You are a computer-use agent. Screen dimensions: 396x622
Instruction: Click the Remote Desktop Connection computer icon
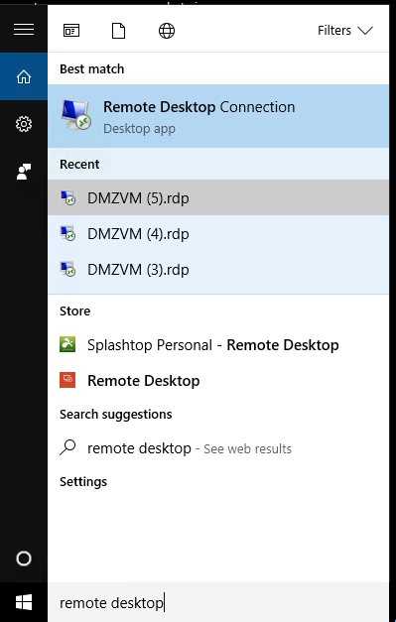[76, 115]
